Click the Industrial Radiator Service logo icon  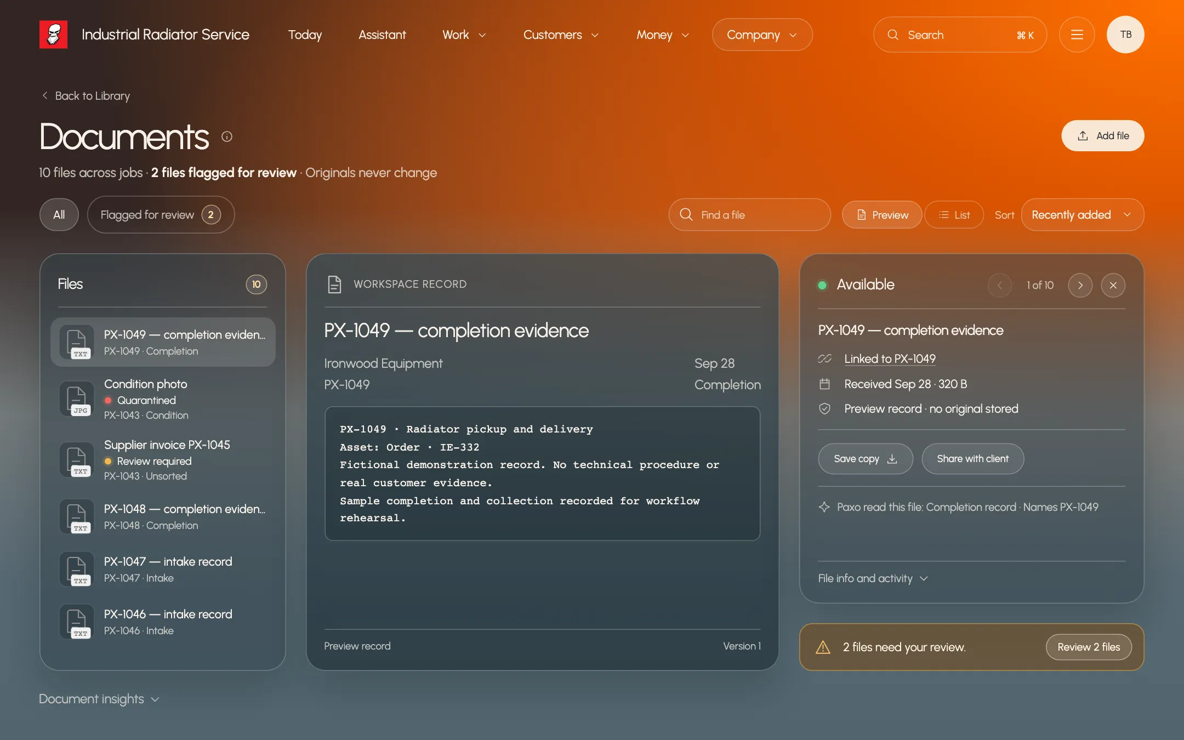pyautogui.click(x=53, y=35)
